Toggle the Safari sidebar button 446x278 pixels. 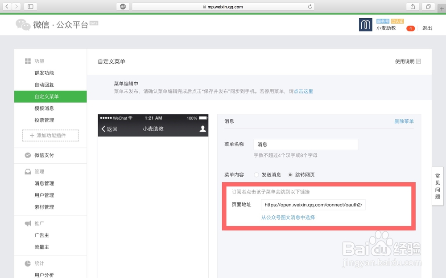coord(30,6)
